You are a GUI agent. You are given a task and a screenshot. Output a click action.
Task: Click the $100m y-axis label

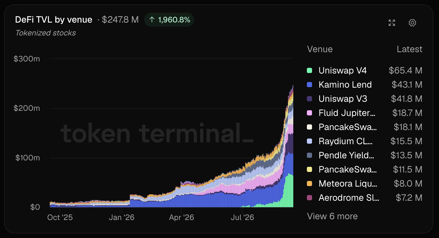coord(28,158)
